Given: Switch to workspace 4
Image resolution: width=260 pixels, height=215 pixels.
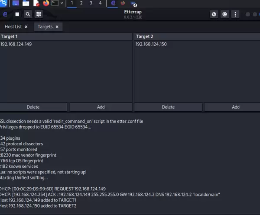Looking at the screenshot, I should (100, 3).
